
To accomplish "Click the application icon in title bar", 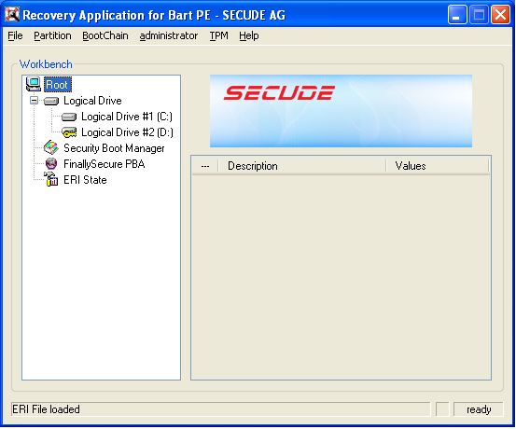I will click(12, 15).
